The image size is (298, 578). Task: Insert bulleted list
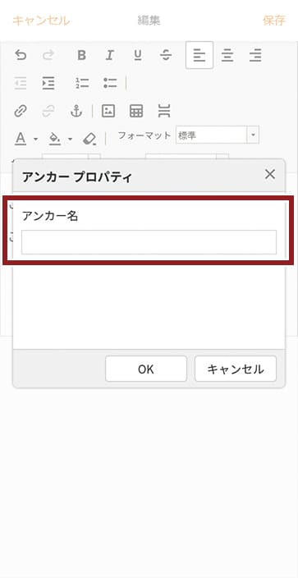point(110,83)
